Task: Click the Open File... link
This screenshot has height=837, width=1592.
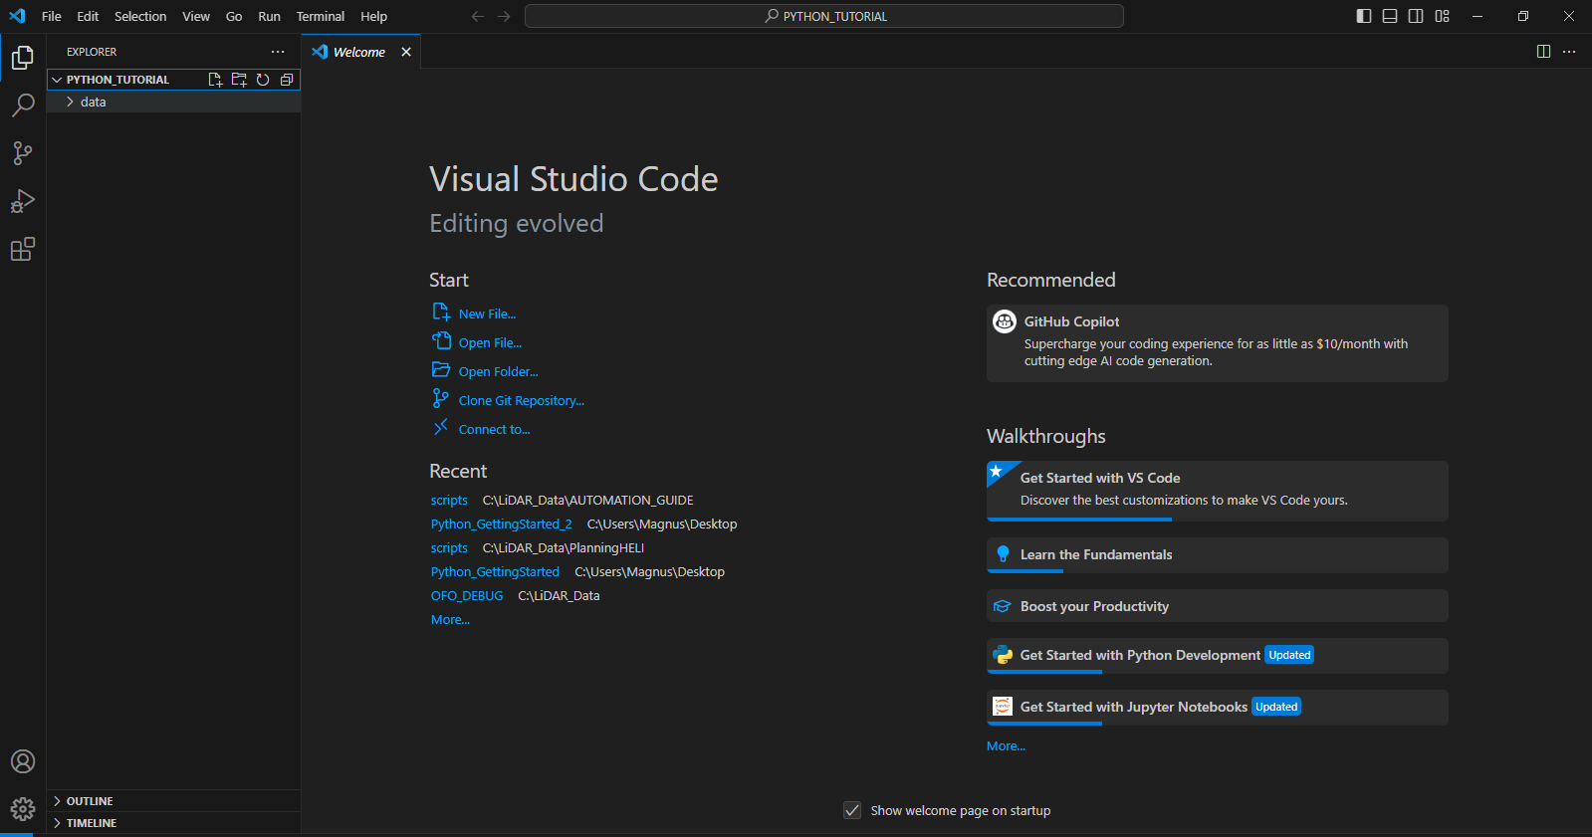Action: (x=490, y=342)
